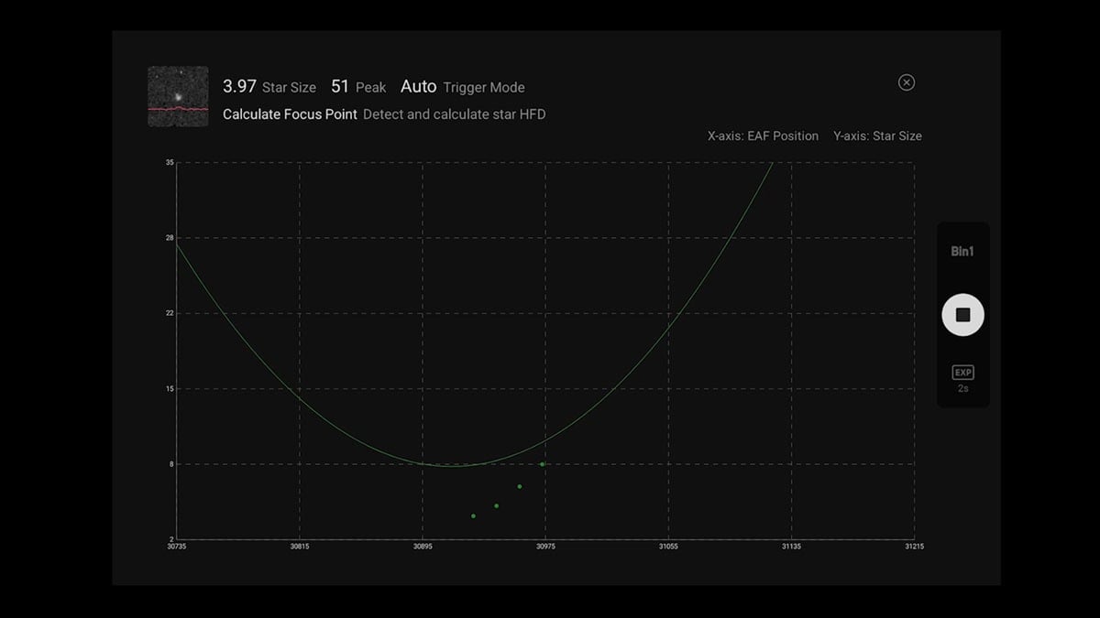The image size is (1100, 618).
Task: Click the Detect and calculate star HFD label
Action: (x=454, y=114)
